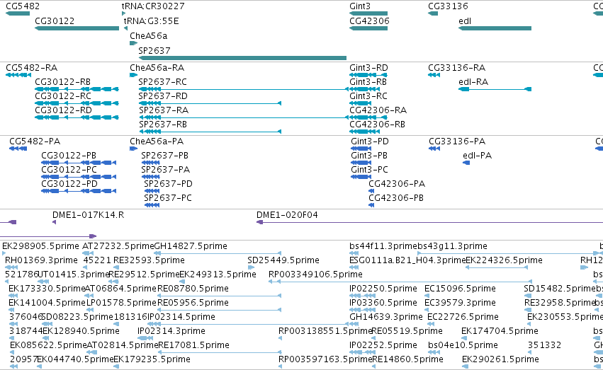Click the EK290261.5prime EST label
The width and height of the screenshot is (603, 370).
[x=500, y=360]
